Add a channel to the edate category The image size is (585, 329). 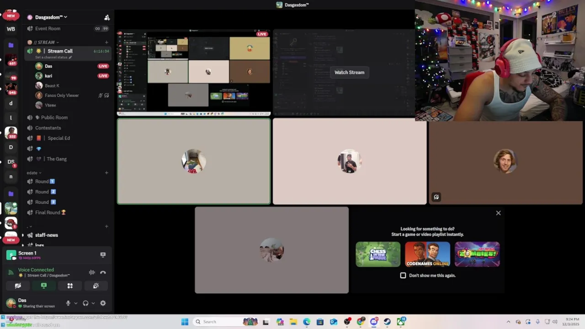[106, 173]
